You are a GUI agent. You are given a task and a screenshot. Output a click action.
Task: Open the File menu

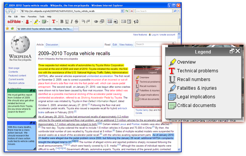pos(9,17)
